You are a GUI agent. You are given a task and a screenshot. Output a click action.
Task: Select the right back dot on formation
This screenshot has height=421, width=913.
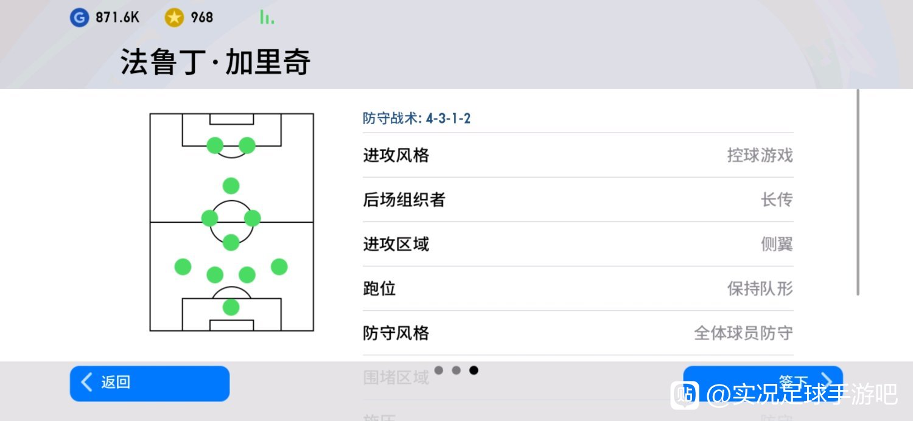(279, 266)
